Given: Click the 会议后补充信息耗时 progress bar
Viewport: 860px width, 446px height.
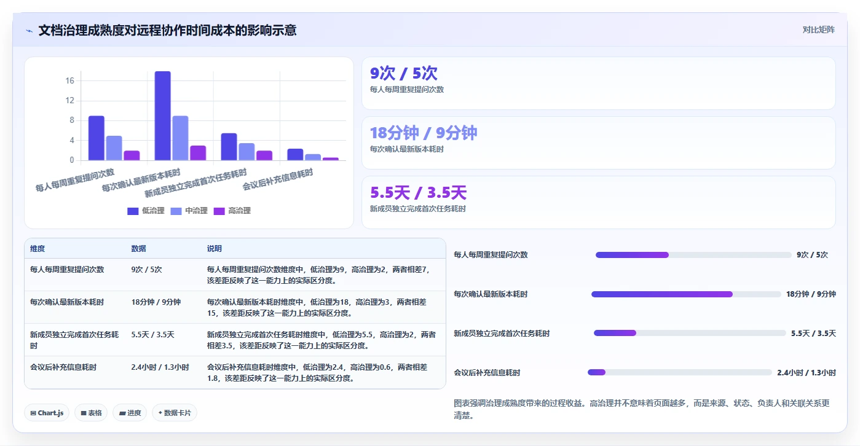Looking at the screenshot, I should tap(680, 372).
